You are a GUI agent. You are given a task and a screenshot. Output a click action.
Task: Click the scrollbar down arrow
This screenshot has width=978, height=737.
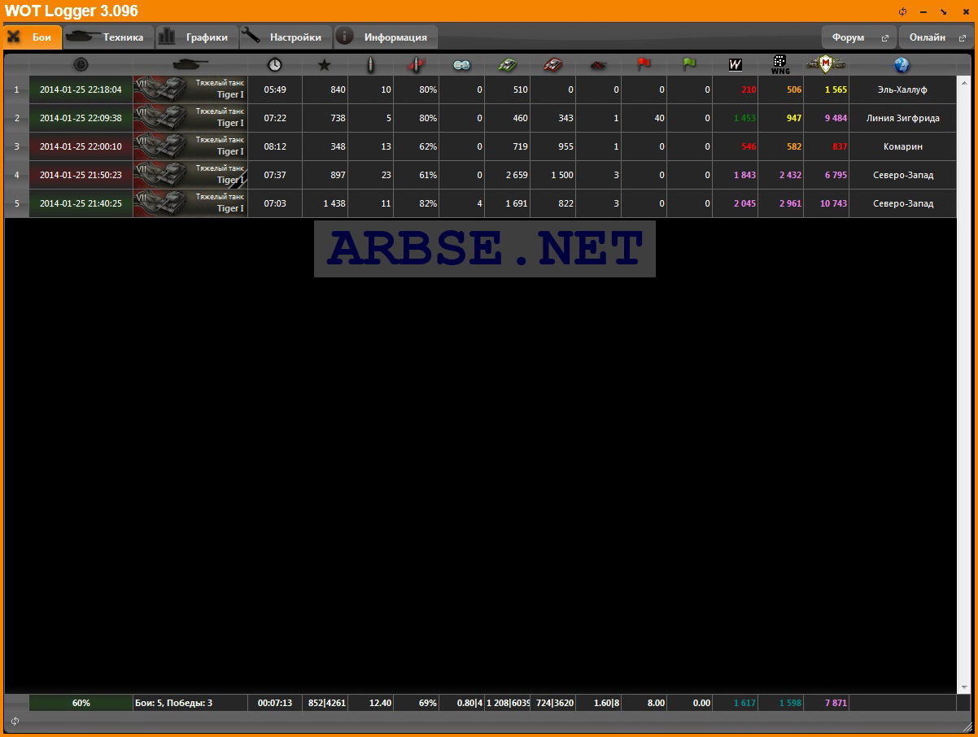point(965,687)
